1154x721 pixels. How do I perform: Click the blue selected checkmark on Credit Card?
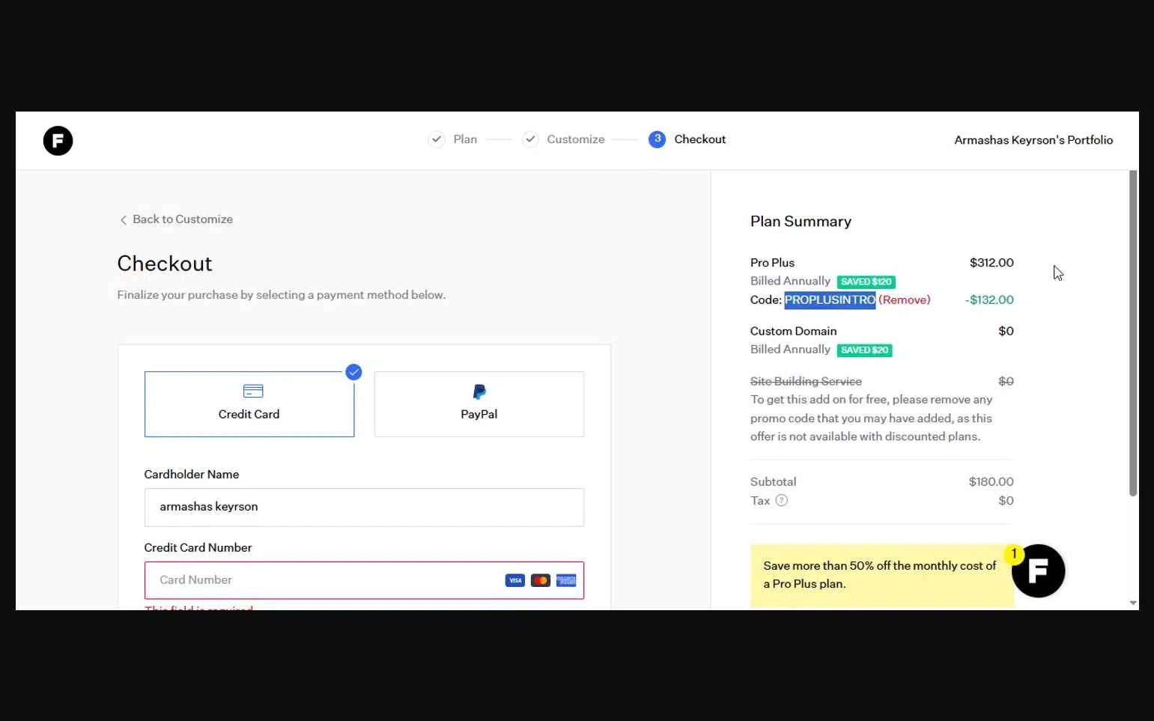353,372
